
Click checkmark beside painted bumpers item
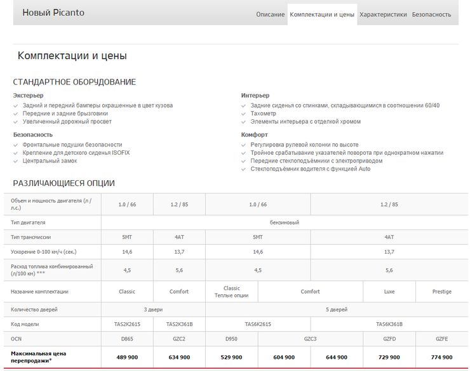[16, 106]
